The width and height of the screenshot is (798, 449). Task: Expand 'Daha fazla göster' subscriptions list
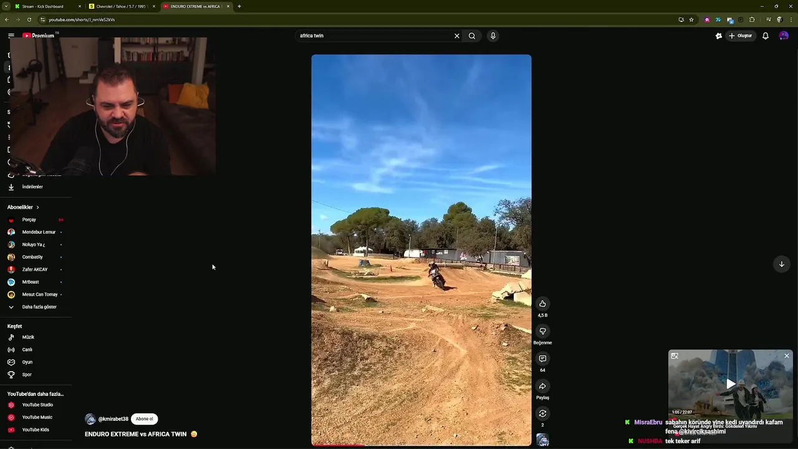point(36,307)
